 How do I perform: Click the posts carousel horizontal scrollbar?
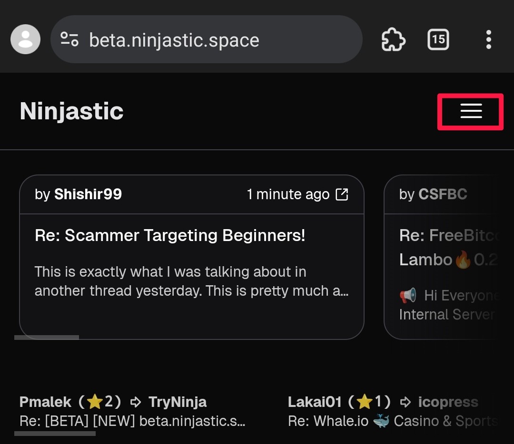[47, 337]
